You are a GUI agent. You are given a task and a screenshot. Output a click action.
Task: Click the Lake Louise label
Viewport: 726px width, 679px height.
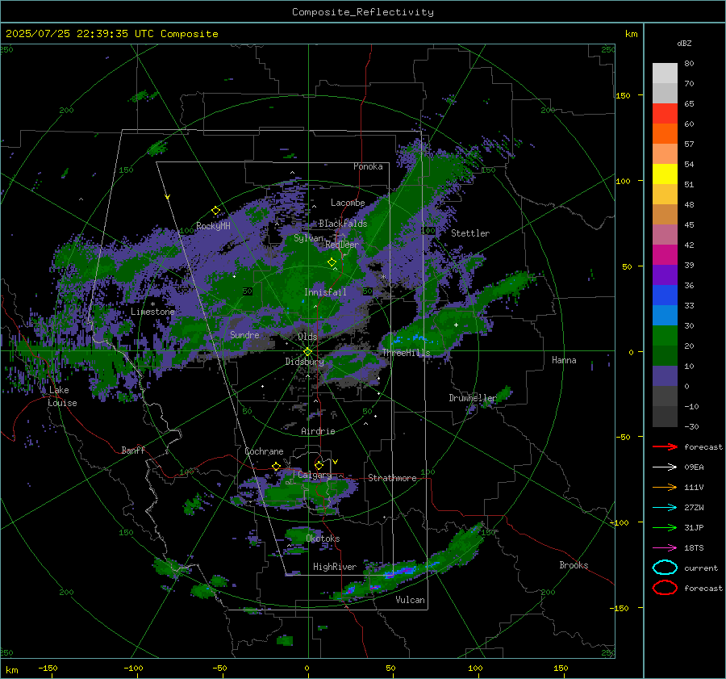coord(62,396)
